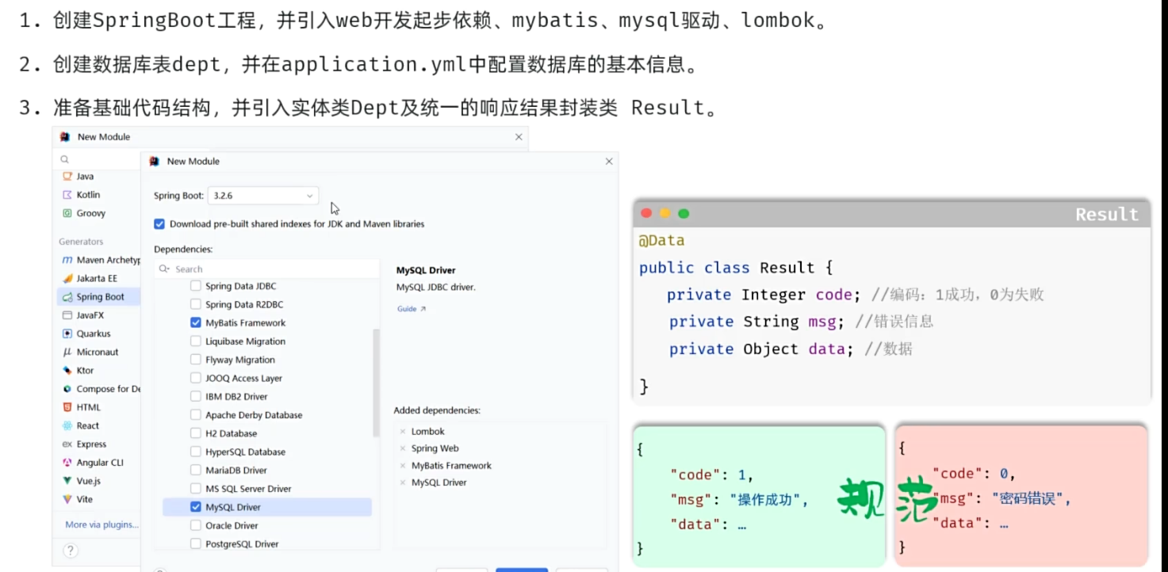Viewport: 1168px width, 572px height.
Task: Check Flyway Migration dependency
Action: 196,360
